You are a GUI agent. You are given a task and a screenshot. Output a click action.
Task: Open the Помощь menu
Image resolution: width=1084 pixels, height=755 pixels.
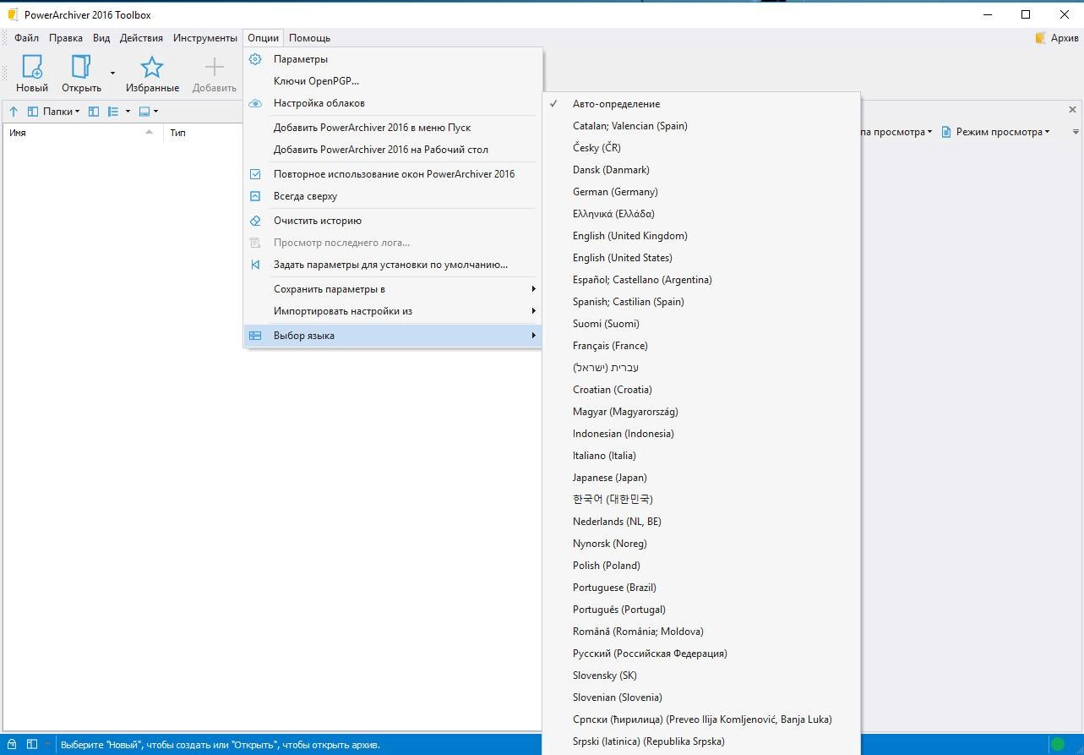[309, 38]
